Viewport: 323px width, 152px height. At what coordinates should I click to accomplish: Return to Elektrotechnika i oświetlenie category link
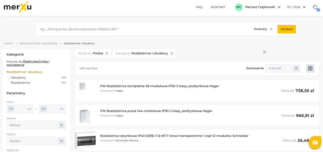[x=28, y=63]
